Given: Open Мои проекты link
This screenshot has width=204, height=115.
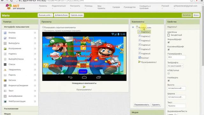Looking at the screenshot, I should click(101, 7).
